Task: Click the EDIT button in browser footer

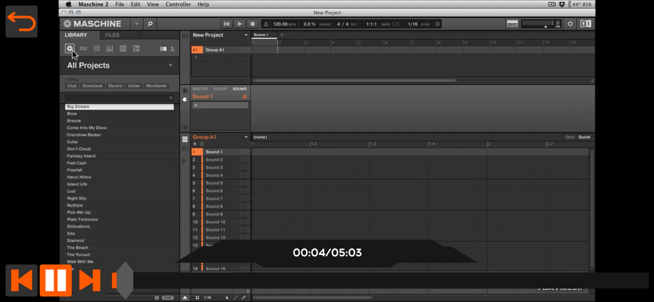Action: [x=167, y=298]
